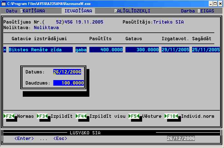The width and height of the screenshot is (224, 148).
Task: Click the Sagādāt column header
Action: (202, 39)
